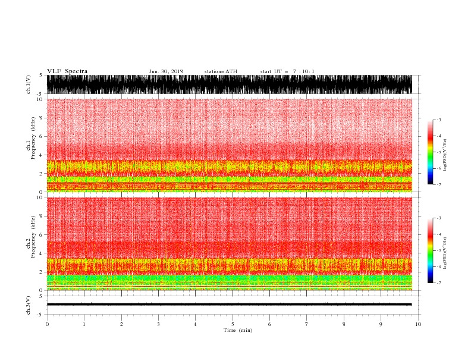Click the "2" kHz tick of ch.2 spectrogram
This screenshot has height=364, width=471.
tap(41, 272)
